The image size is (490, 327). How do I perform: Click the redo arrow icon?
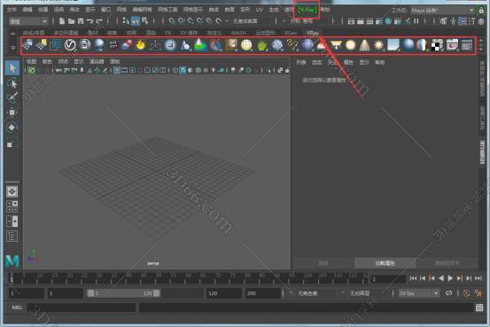pyautogui.click(x=100, y=21)
